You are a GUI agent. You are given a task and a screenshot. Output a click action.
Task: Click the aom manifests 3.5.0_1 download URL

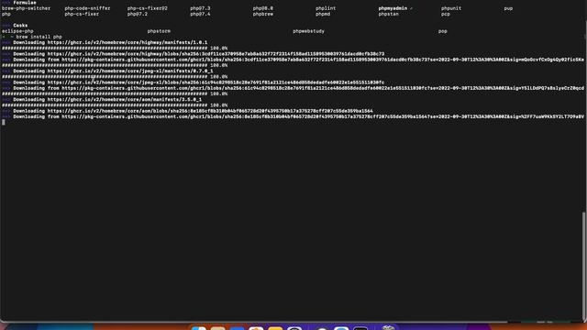coord(125,100)
